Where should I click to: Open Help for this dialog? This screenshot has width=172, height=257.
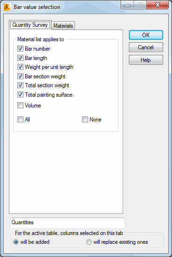[146, 60]
